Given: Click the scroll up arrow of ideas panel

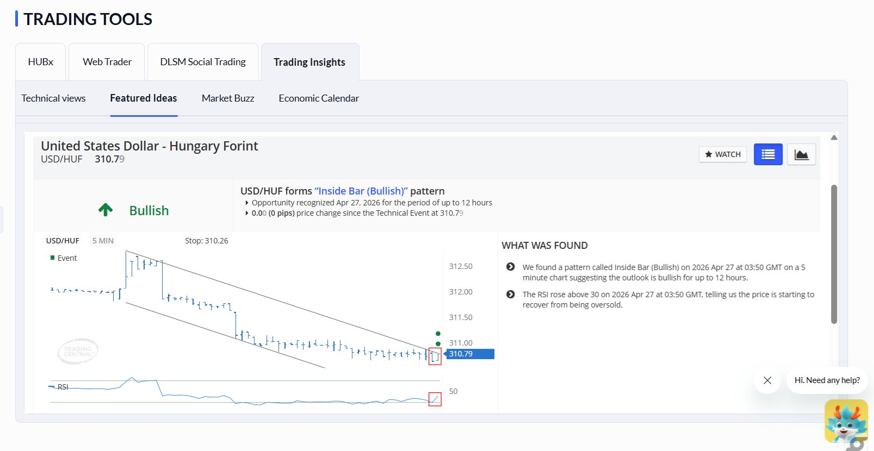Looking at the screenshot, I should [x=834, y=137].
